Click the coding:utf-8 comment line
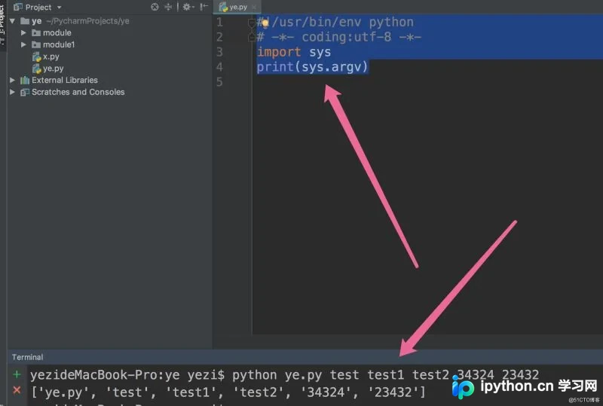The width and height of the screenshot is (603, 406). point(339,37)
